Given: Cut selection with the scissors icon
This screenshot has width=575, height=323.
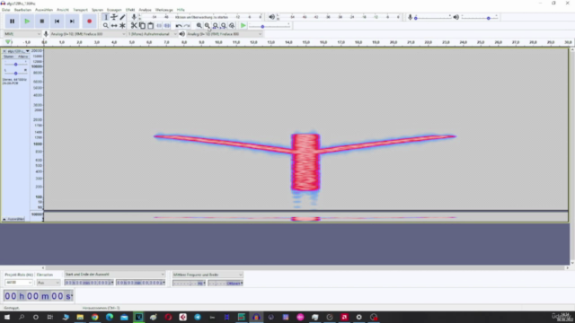Looking at the screenshot, I should [x=134, y=26].
